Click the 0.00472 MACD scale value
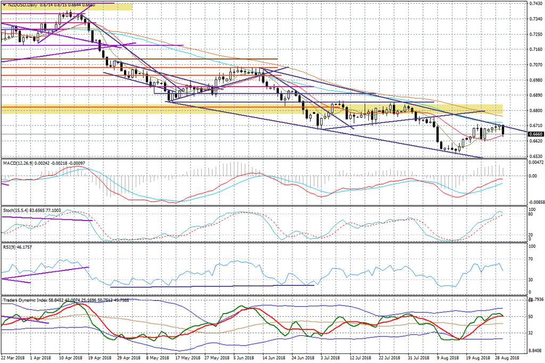The width and height of the screenshot is (545, 363). pos(536,162)
